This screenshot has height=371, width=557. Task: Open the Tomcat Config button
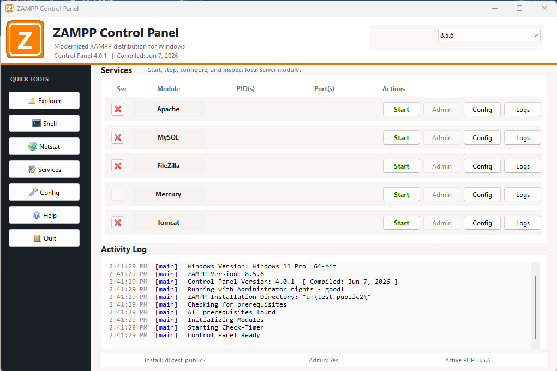[x=482, y=223]
